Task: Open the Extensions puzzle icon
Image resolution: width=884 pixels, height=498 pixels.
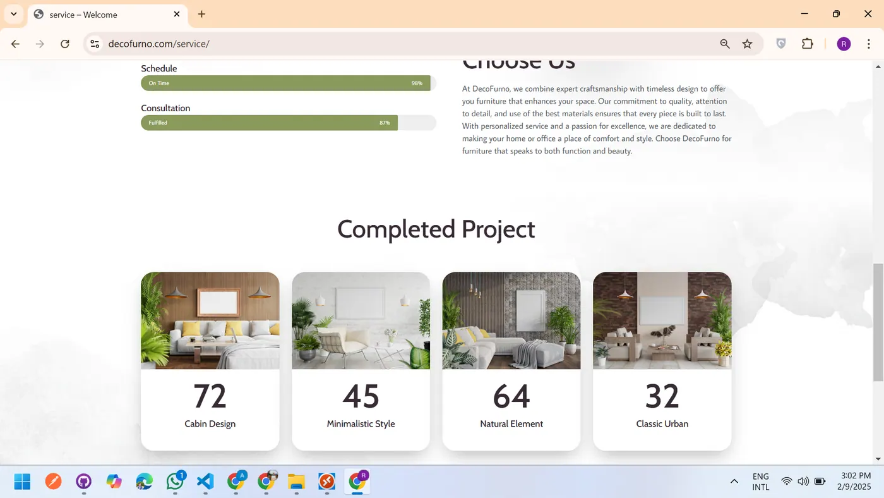Action: click(x=807, y=44)
